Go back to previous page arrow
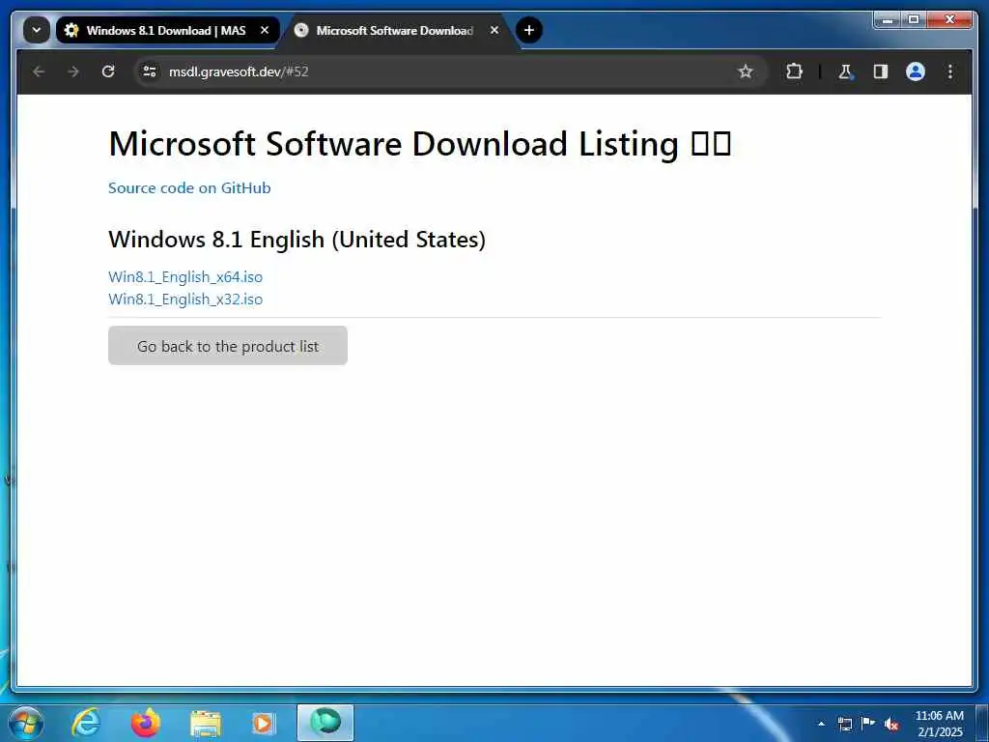 click(39, 71)
